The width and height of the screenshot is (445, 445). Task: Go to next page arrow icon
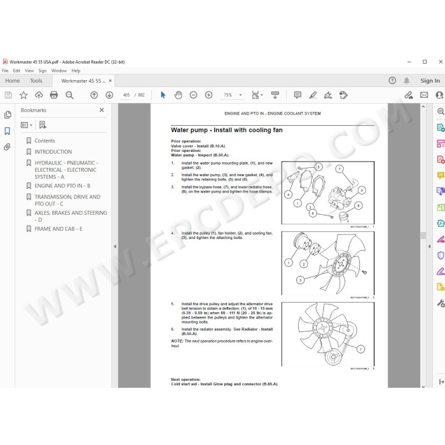[x=109, y=95]
